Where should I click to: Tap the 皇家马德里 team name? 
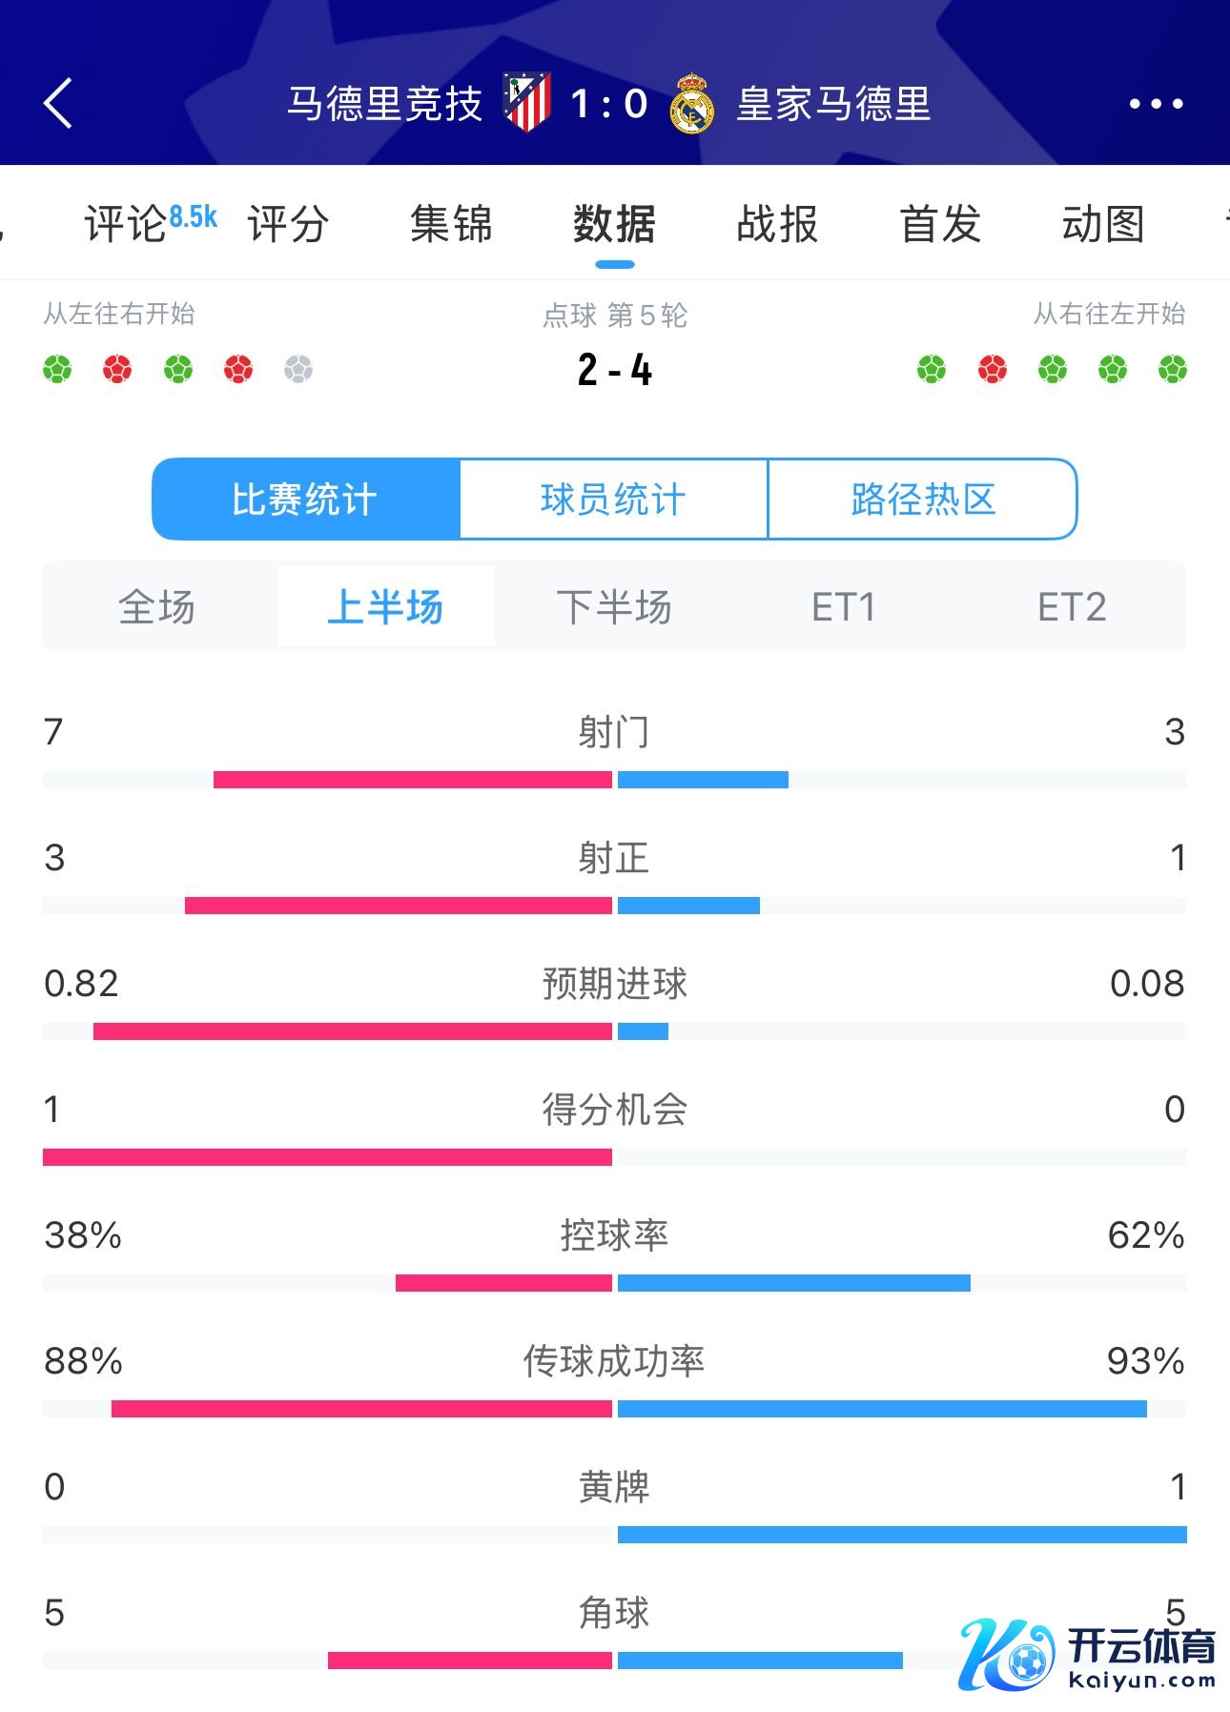click(833, 104)
